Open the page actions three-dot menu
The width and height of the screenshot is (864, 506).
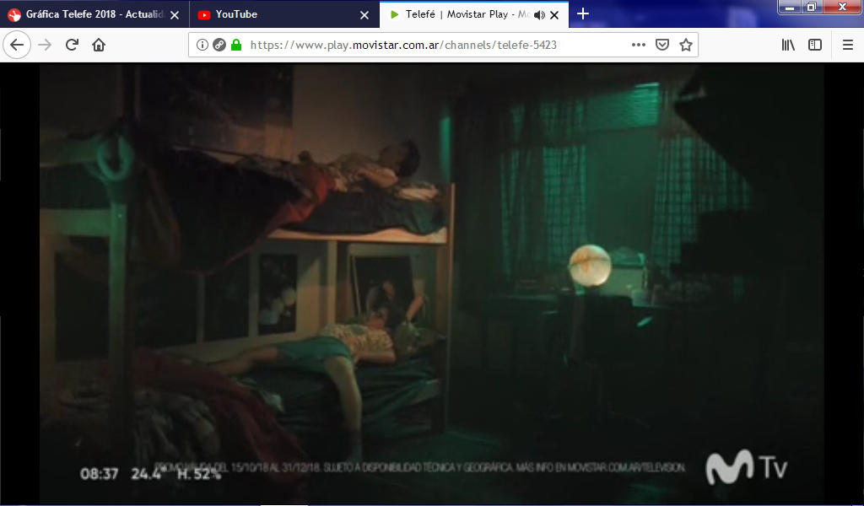(639, 45)
